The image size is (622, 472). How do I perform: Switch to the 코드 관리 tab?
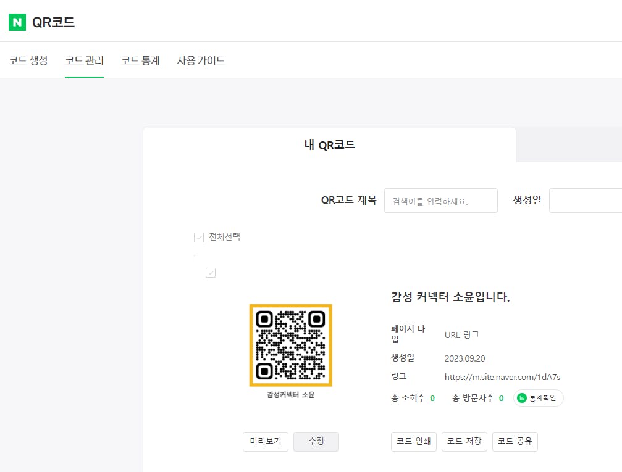coord(84,60)
